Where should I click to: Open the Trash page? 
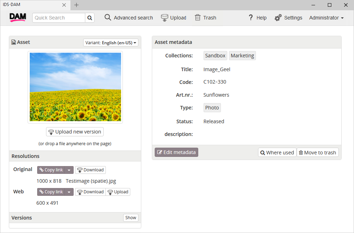point(205,18)
